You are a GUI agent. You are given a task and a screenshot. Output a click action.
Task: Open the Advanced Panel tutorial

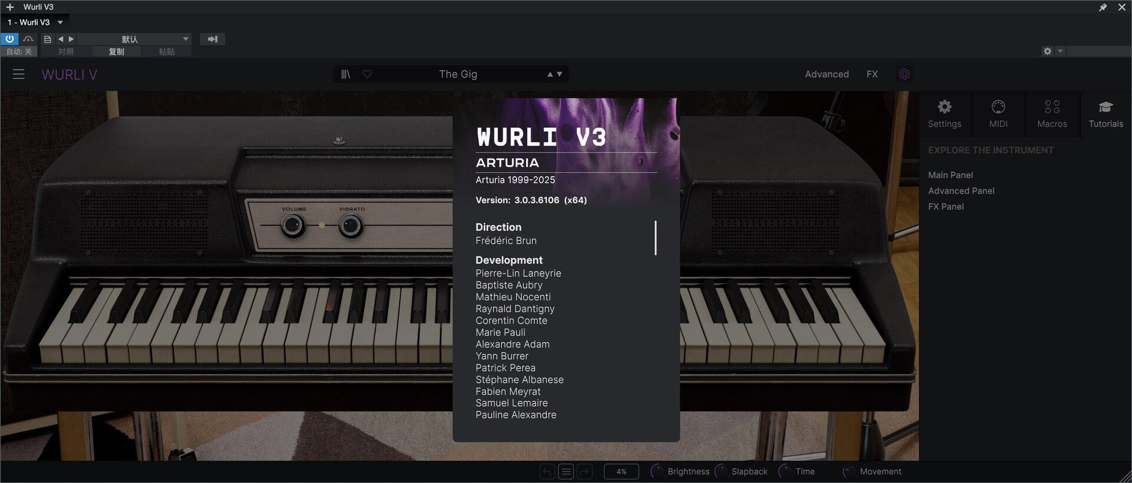coord(961,191)
